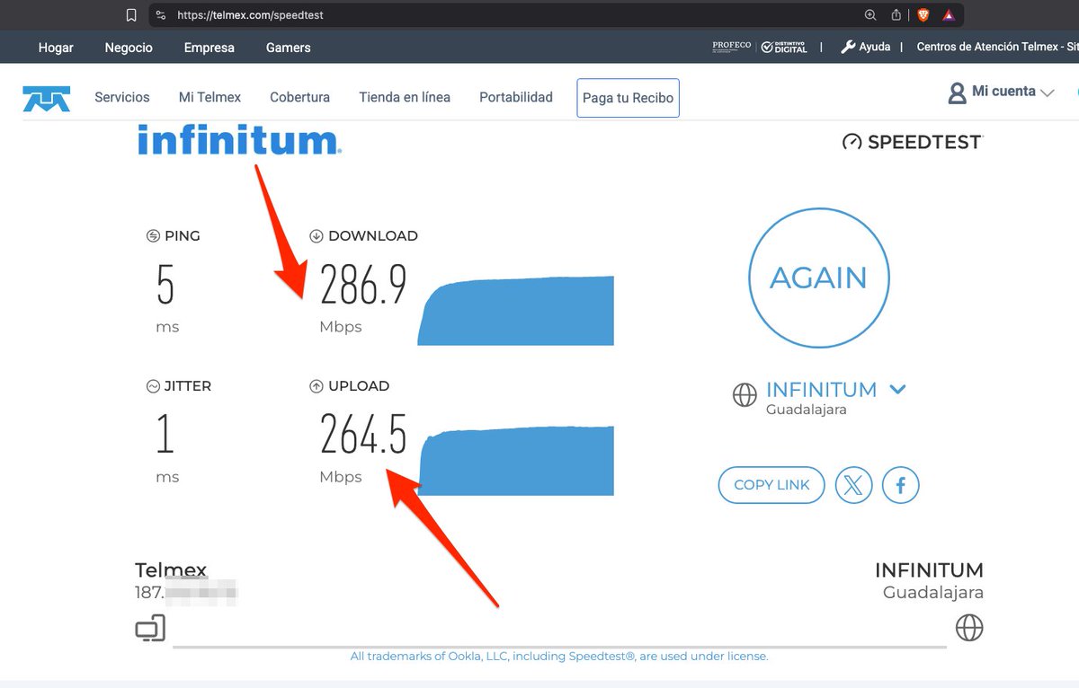Click the download arrow icon
The image size is (1079, 688).
point(316,236)
